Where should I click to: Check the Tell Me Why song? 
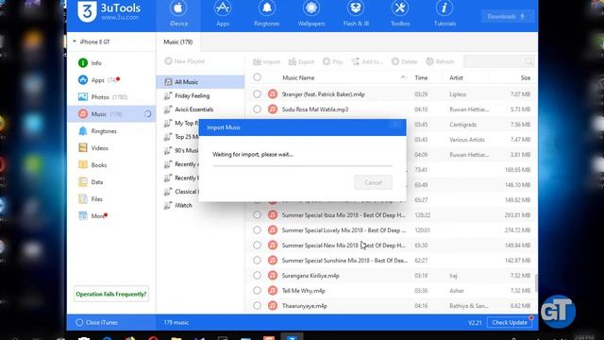[257, 291]
